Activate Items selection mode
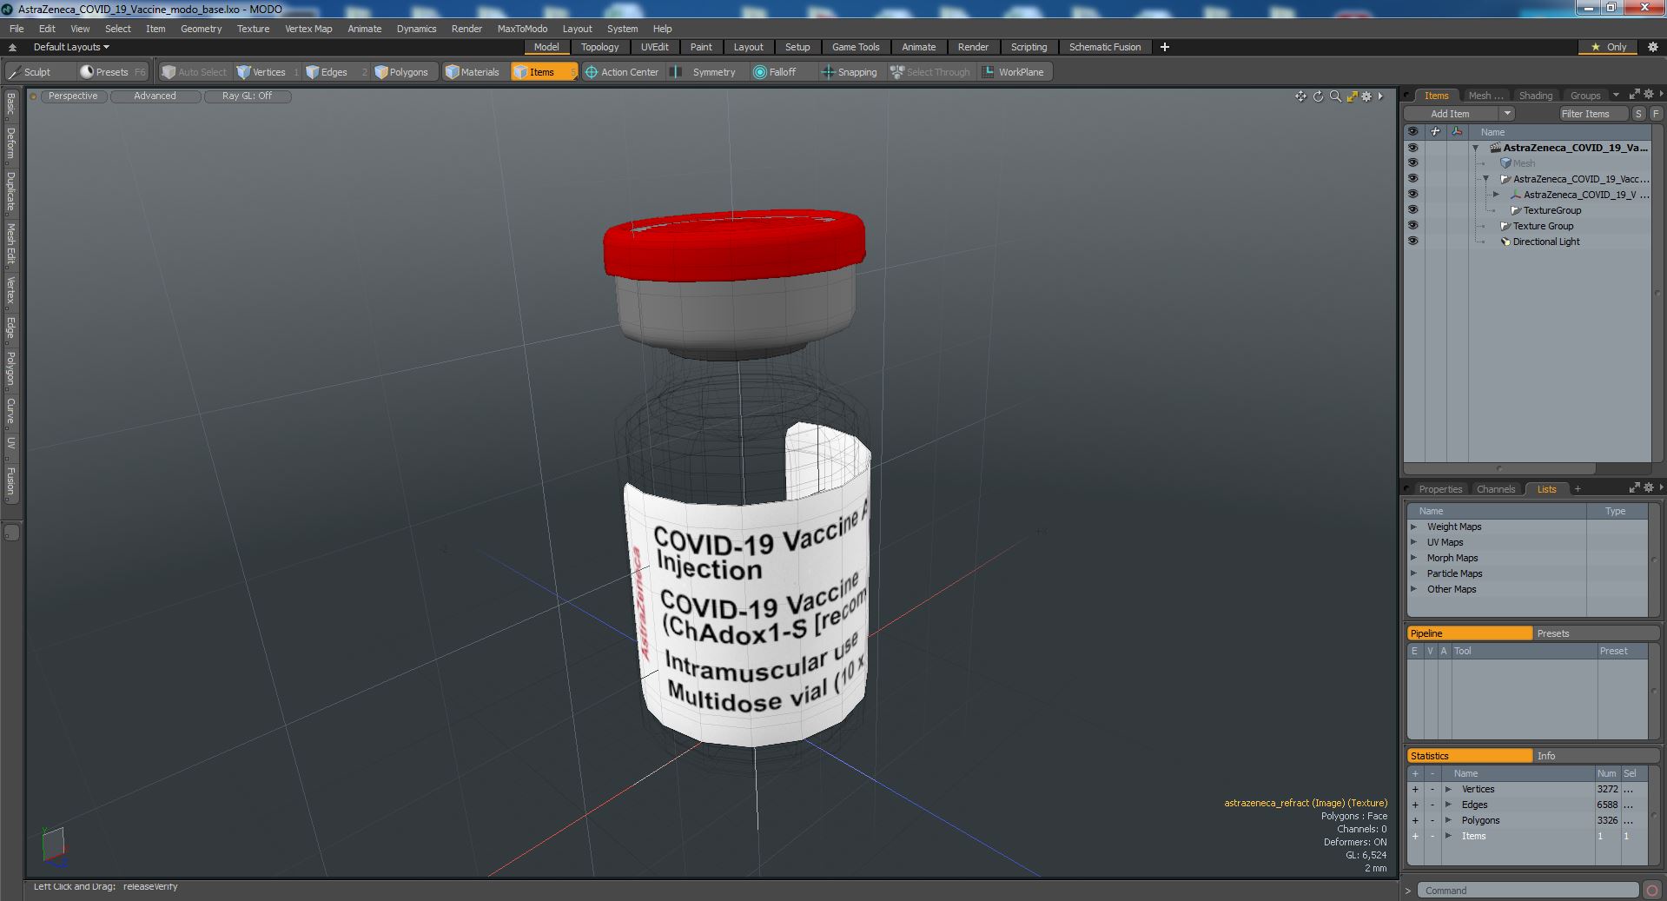This screenshot has width=1667, height=901. pos(543,72)
